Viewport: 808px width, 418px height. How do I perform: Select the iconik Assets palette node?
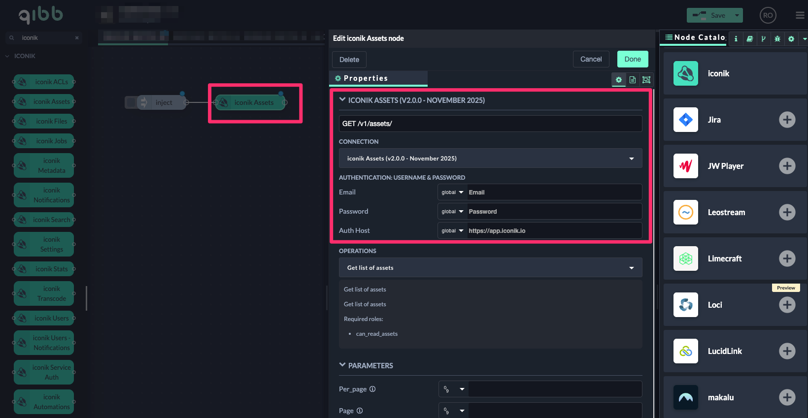(44, 101)
